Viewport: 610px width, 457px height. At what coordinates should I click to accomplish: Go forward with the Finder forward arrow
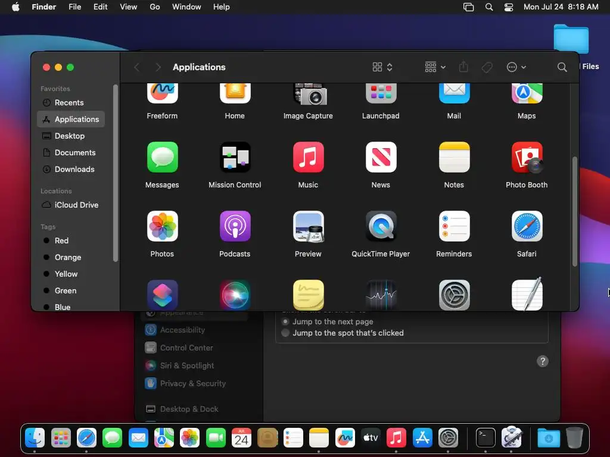click(x=158, y=67)
